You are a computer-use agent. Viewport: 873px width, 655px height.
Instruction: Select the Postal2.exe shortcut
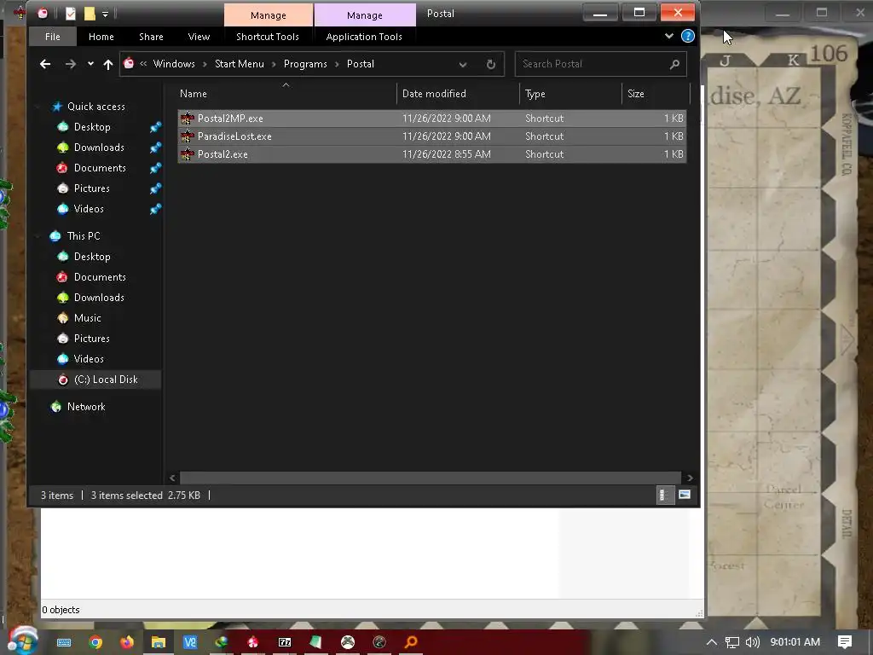[x=432, y=154]
